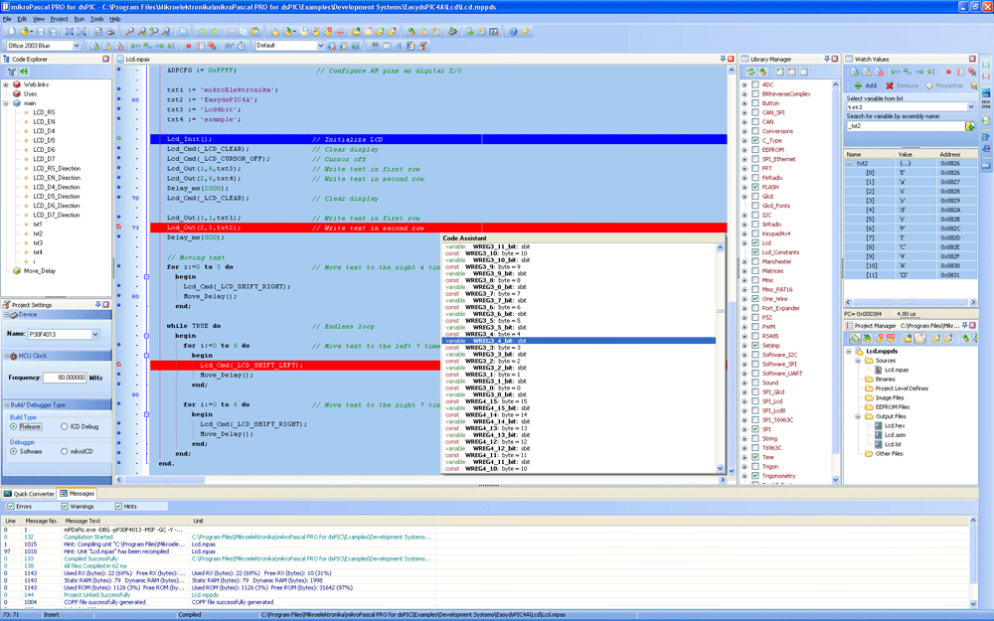Collapse the main node in Code Explorer
Screen dimensions: 994x621
tap(6, 102)
